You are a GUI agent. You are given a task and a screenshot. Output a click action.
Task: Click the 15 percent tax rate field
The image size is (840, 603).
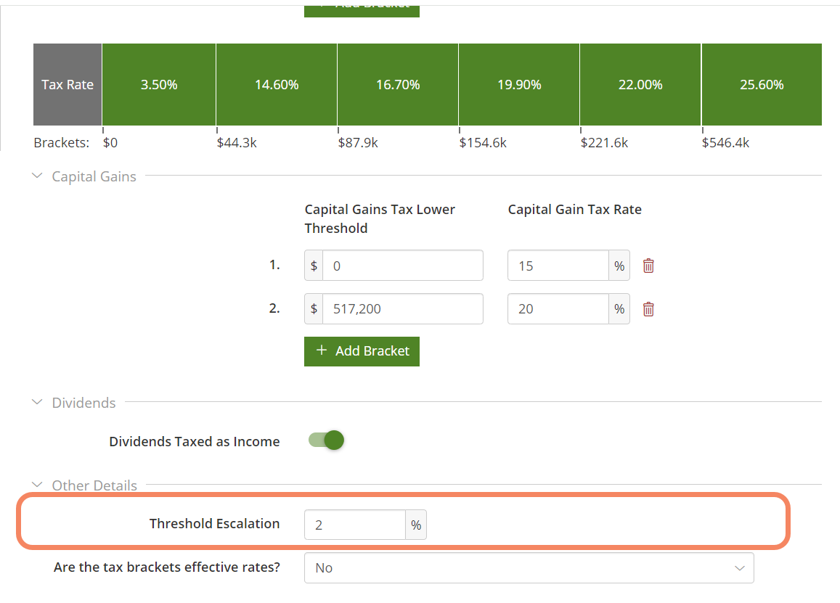tap(558, 266)
